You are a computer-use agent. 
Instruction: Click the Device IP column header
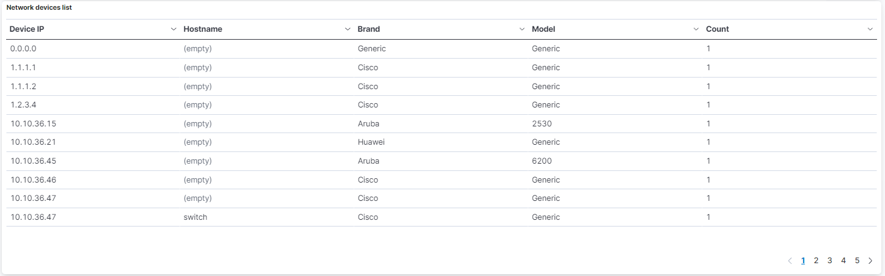click(26, 29)
